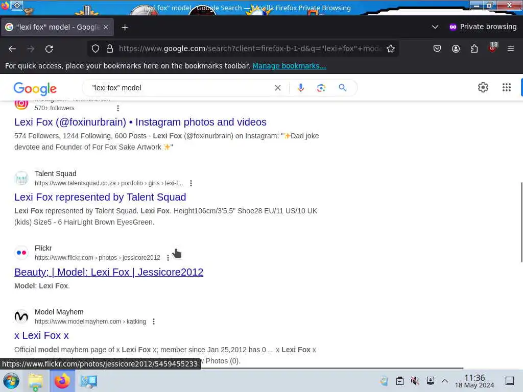
Task: Show desktop using the taskbar corner button
Action: [510, 381]
